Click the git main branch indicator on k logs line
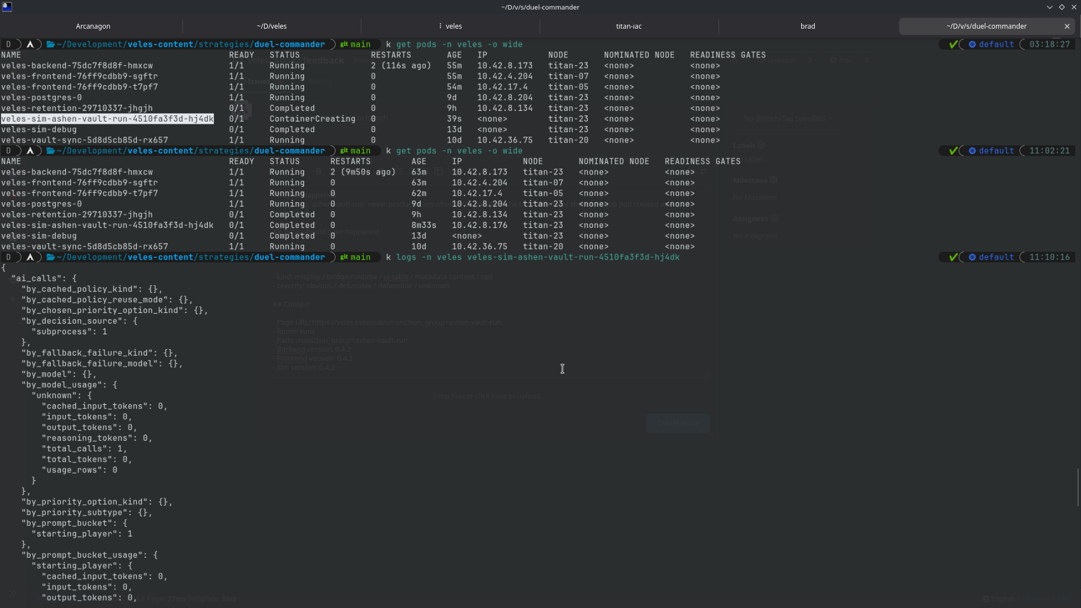The height and width of the screenshot is (608, 1081). pos(355,257)
